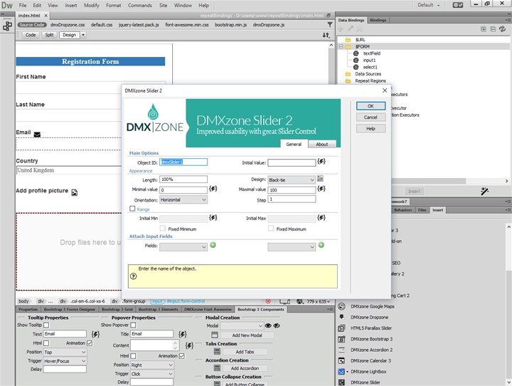
Task: Click Cancel in the DMXzone Slider 2 dialog
Action: (370, 117)
